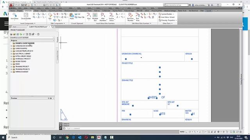This screenshot has width=250, height=140.
Task: Click the Edit Wire Number tool
Action: tap(130, 17)
